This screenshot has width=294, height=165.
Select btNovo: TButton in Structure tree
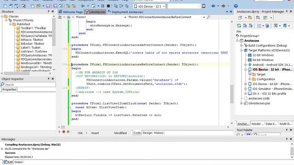click(32, 40)
